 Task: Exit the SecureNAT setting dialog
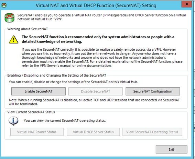pyautogui.click(x=171, y=149)
